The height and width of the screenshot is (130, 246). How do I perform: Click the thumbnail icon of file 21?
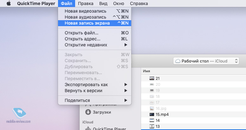pos(152,79)
